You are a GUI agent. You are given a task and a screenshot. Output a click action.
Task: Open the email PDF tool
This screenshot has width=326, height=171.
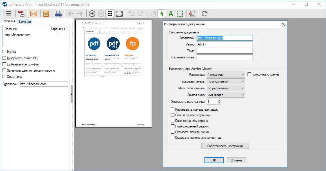tap(34, 13)
